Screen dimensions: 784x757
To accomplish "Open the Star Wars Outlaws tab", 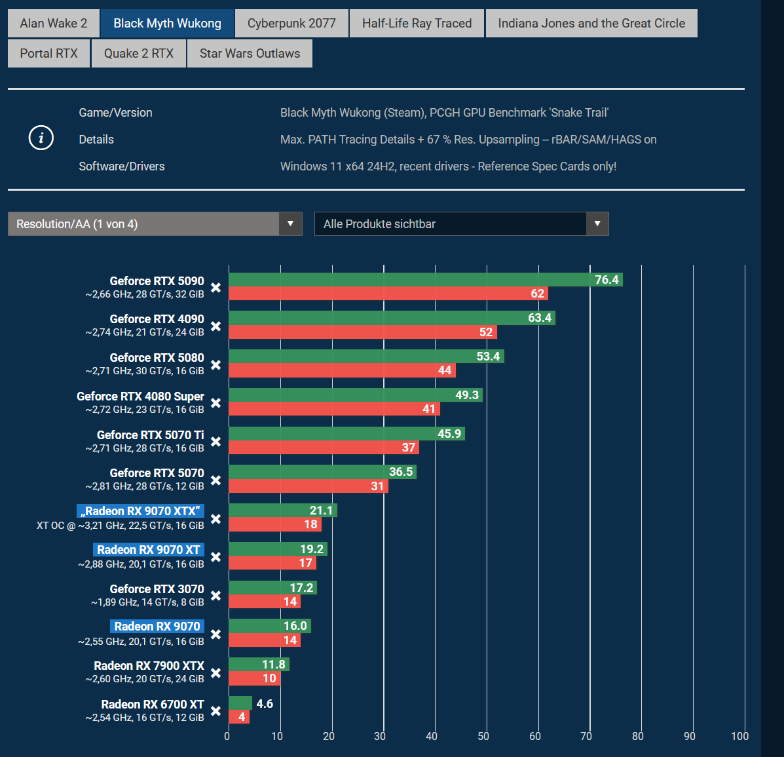I will (250, 53).
